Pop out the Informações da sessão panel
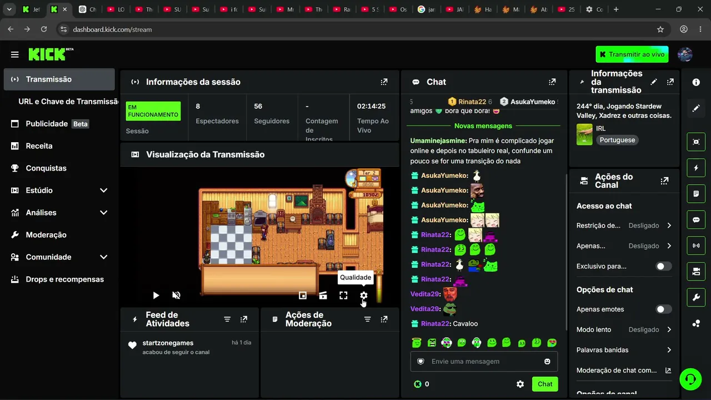This screenshot has width=711, height=400. (x=384, y=82)
